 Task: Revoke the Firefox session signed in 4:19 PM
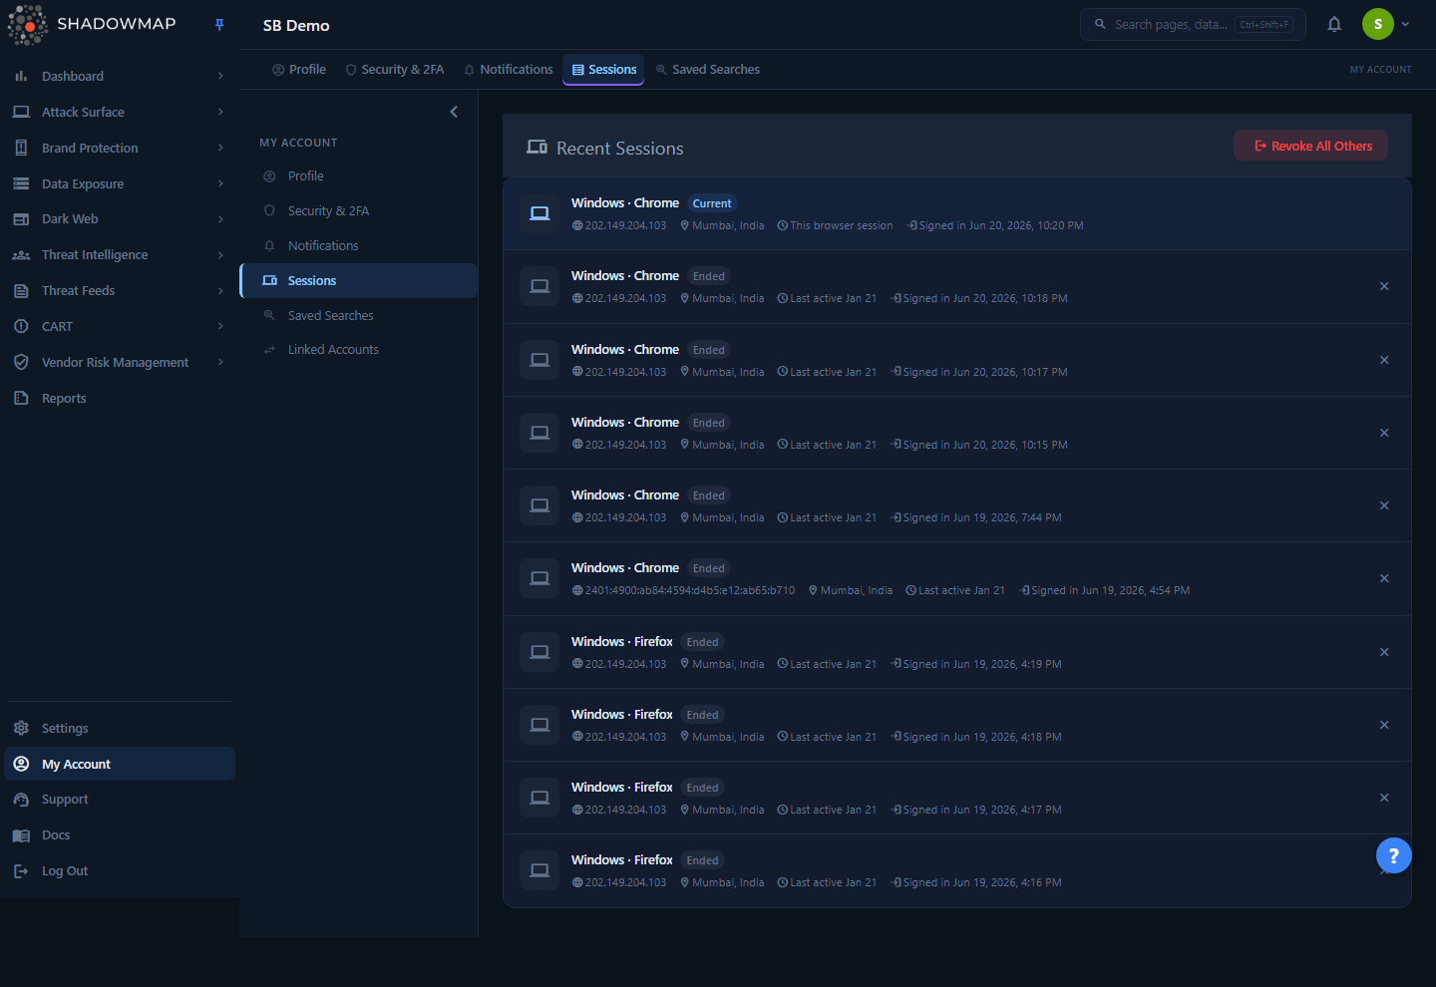pos(1384,652)
